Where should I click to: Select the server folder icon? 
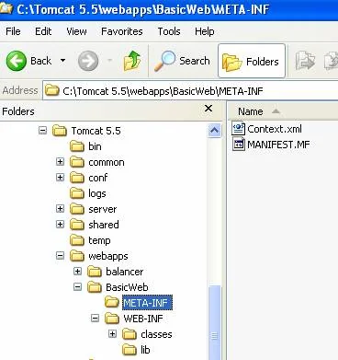(77, 209)
